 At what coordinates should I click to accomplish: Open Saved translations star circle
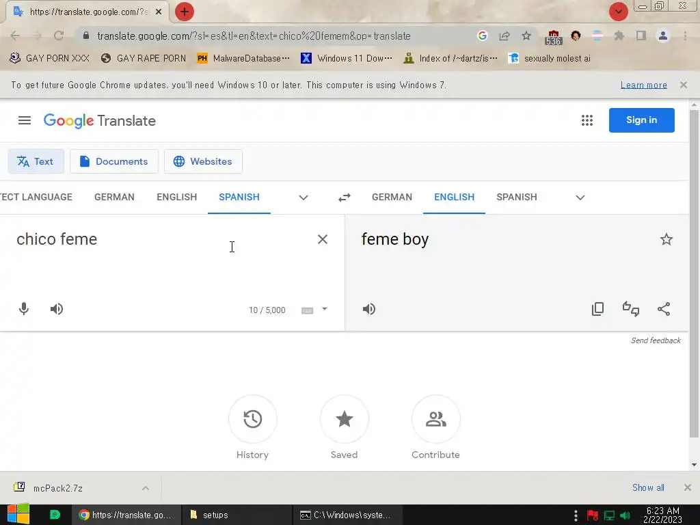[x=345, y=419]
